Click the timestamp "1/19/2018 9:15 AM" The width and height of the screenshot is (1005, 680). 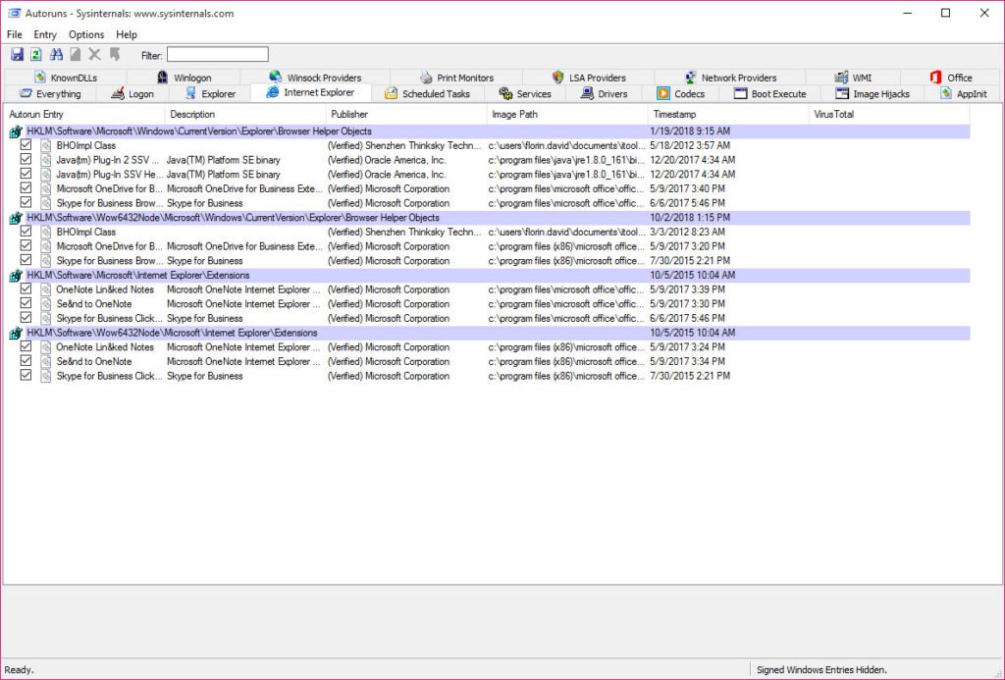pyautogui.click(x=690, y=131)
